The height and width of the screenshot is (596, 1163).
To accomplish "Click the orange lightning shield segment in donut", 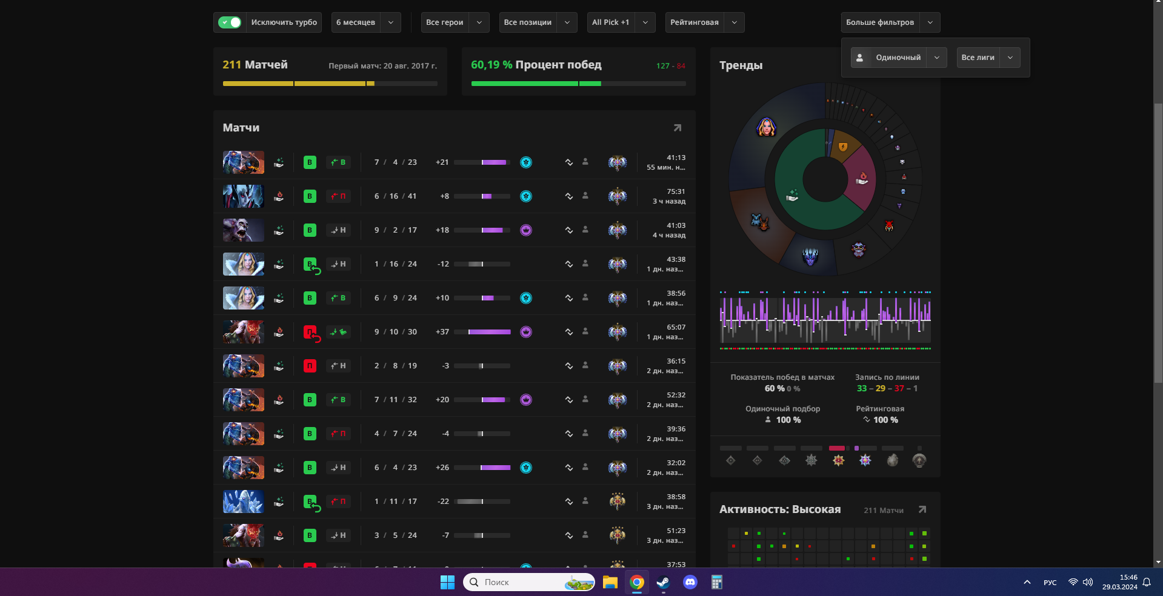I will (x=842, y=147).
